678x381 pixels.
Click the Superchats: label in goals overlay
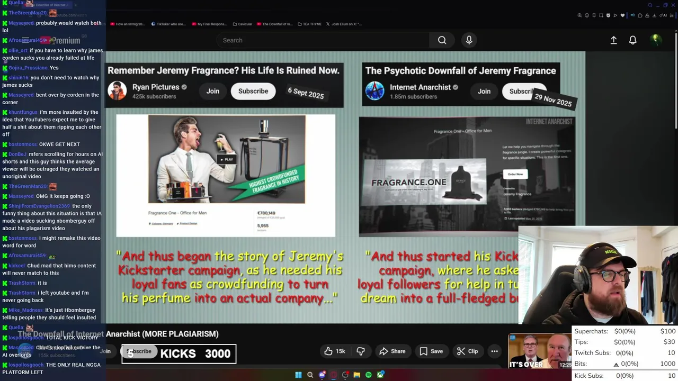(x=591, y=331)
